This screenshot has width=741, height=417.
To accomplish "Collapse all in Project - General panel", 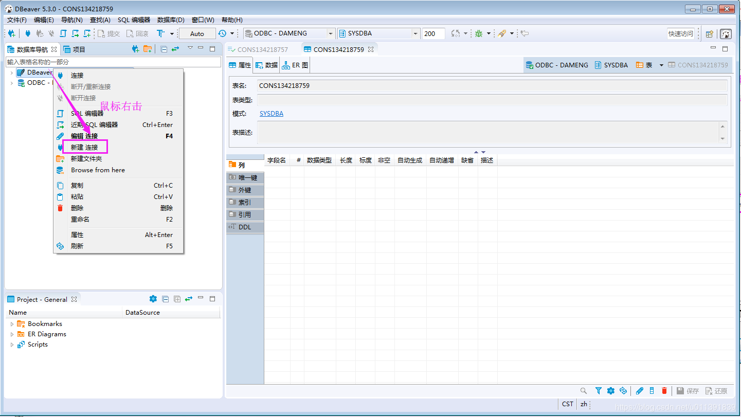I will 165,299.
